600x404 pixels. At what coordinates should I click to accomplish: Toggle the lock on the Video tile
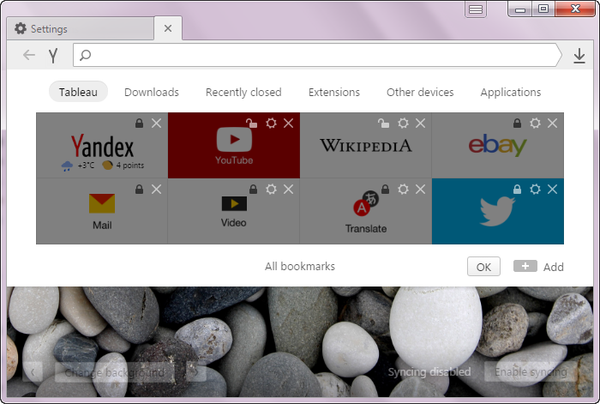[x=254, y=190]
